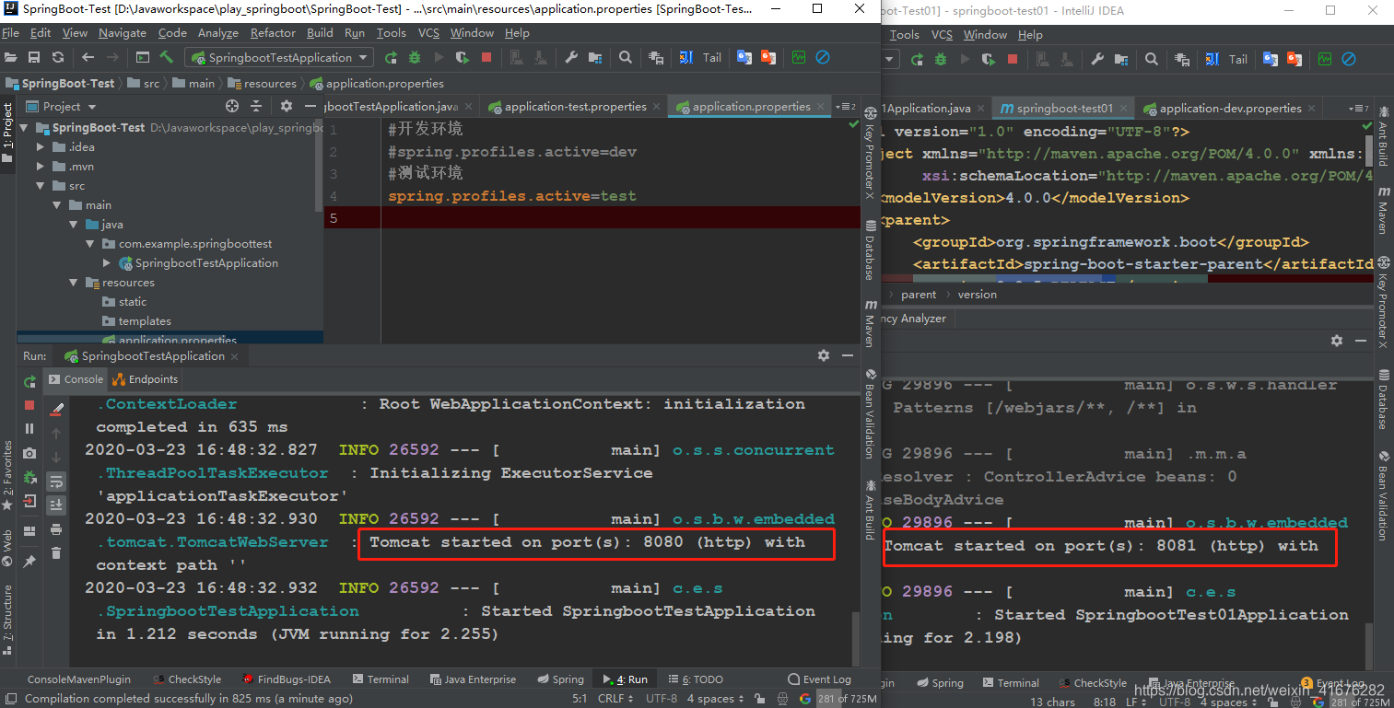
Task: Click the Tail button in left toolbar
Action: point(712,57)
